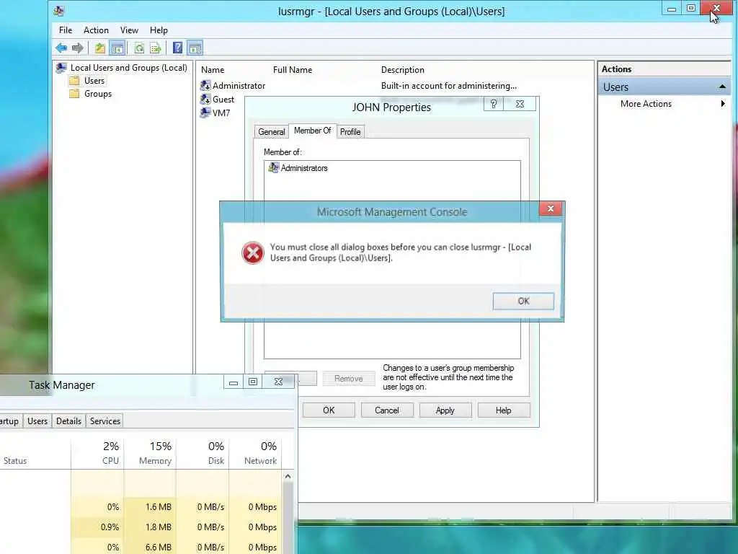Click the Status column header in Task Manager
738x554 pixels.
(15, 461)
